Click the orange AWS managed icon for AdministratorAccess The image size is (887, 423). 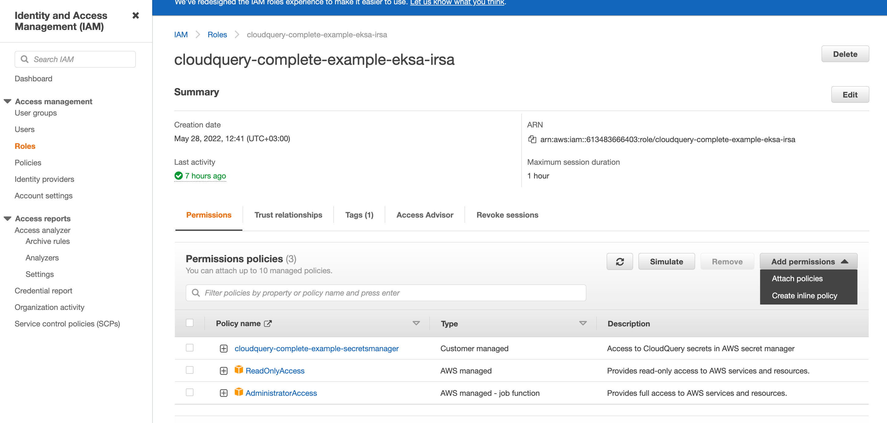[x=239, y=392]
